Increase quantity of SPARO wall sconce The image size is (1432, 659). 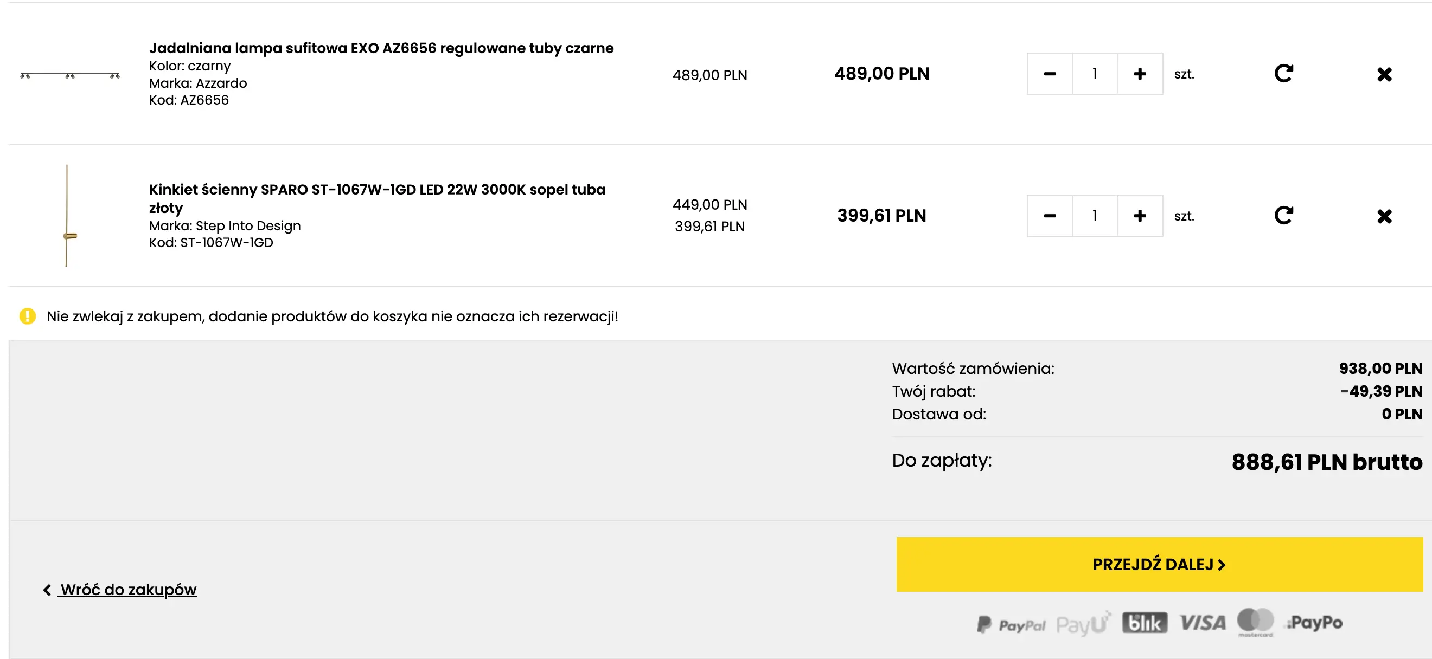point(1139,215)
